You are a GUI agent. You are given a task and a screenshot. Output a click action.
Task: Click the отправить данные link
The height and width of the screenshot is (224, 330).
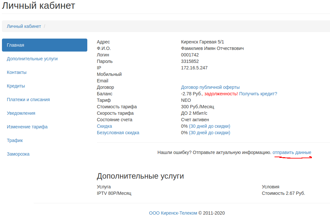tap(292, 152)
